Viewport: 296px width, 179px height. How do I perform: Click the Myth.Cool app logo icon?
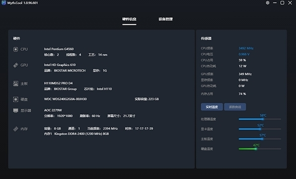click(x=3, y=3)
